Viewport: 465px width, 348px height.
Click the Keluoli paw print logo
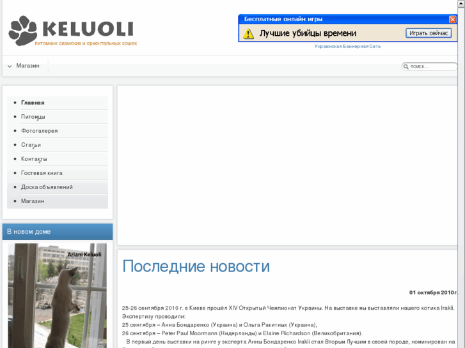22,31
